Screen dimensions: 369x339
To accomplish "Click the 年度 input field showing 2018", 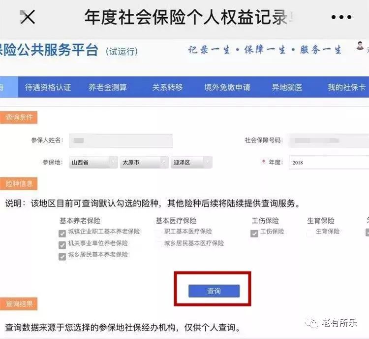I will pyautogui.click(x=329, y=163).
